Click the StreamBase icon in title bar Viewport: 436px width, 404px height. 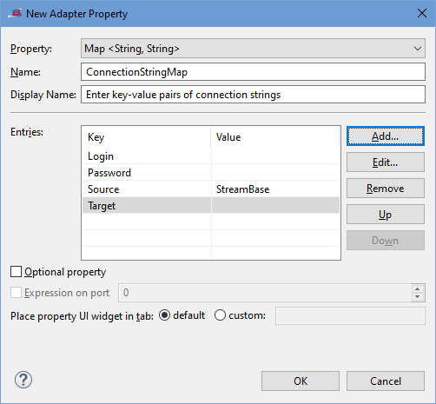[15, 13]
